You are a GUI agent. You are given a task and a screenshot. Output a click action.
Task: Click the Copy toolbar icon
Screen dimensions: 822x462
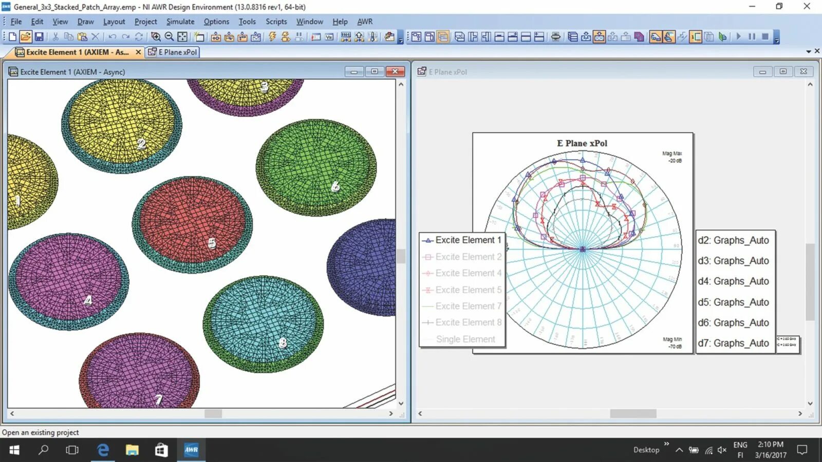68,36
